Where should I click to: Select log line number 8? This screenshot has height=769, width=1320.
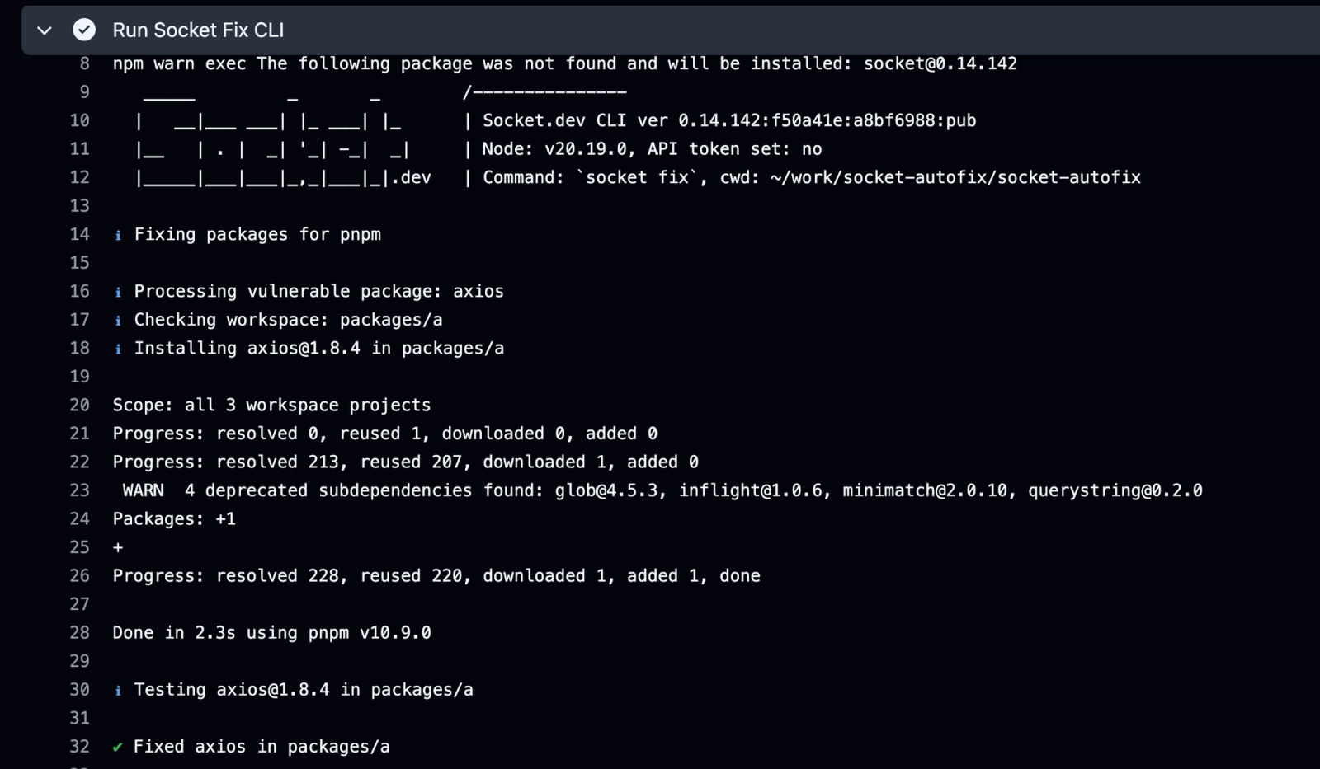point(84,63)
